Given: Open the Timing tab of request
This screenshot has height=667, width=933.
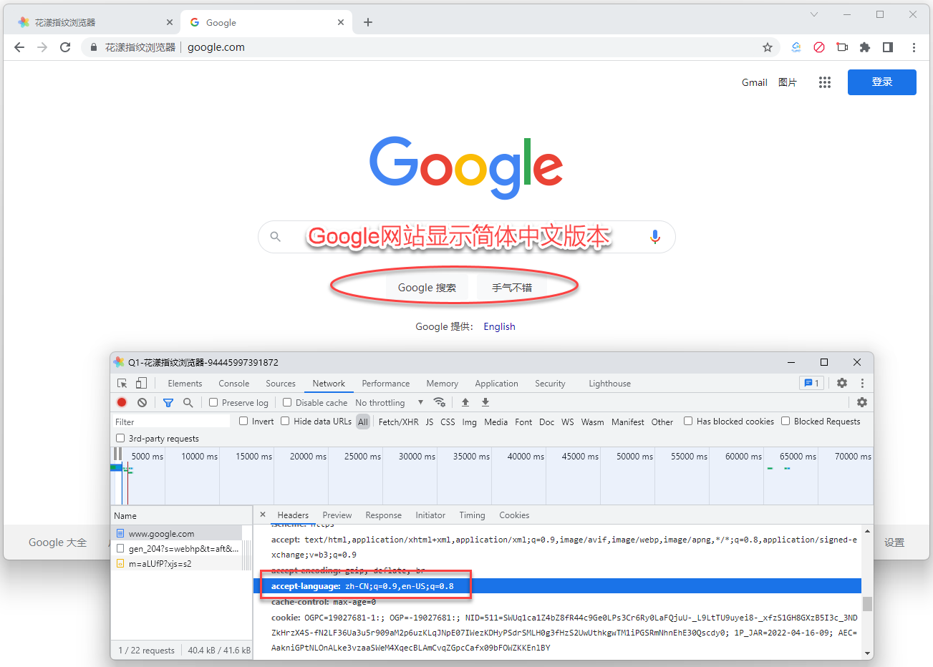Looking at the screenshot, I should [472, 515].
